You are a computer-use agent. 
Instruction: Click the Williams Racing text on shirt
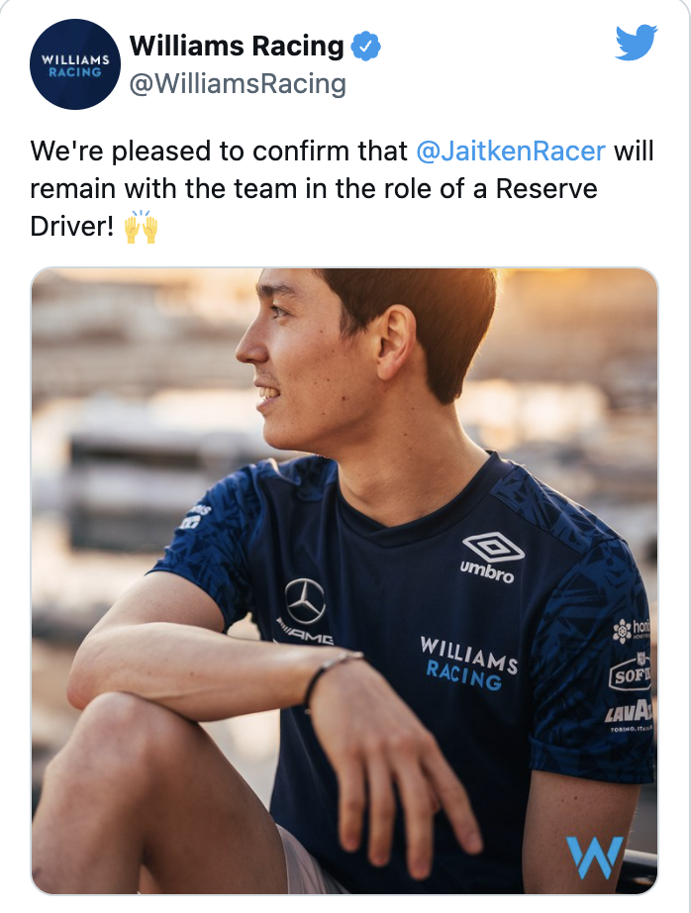pos(467,662)
